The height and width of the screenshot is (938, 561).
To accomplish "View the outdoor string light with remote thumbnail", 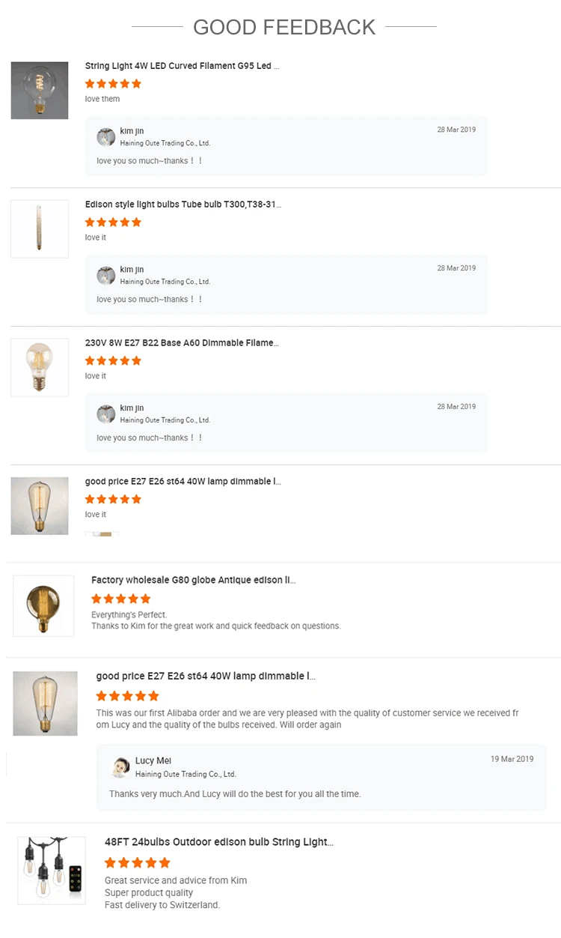I will [x=52, y=871].
